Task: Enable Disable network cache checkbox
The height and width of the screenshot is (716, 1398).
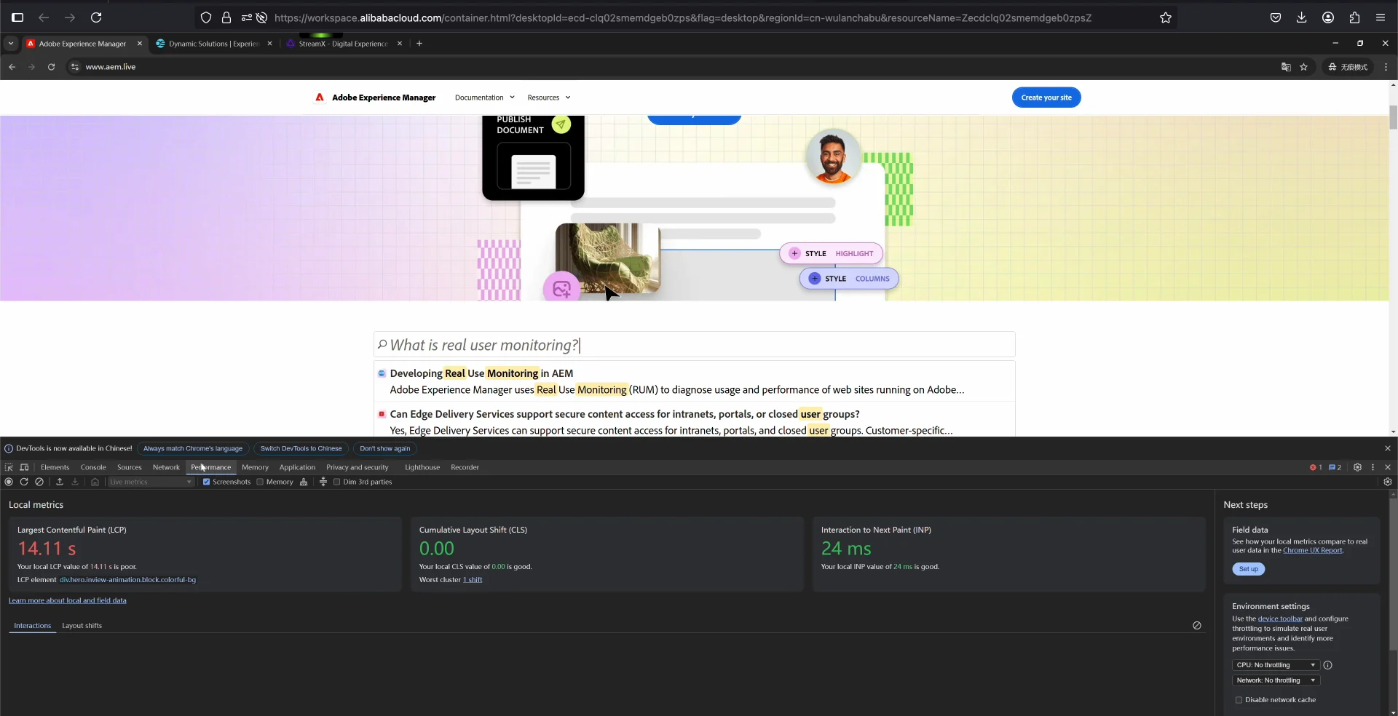Action: 1239,700
